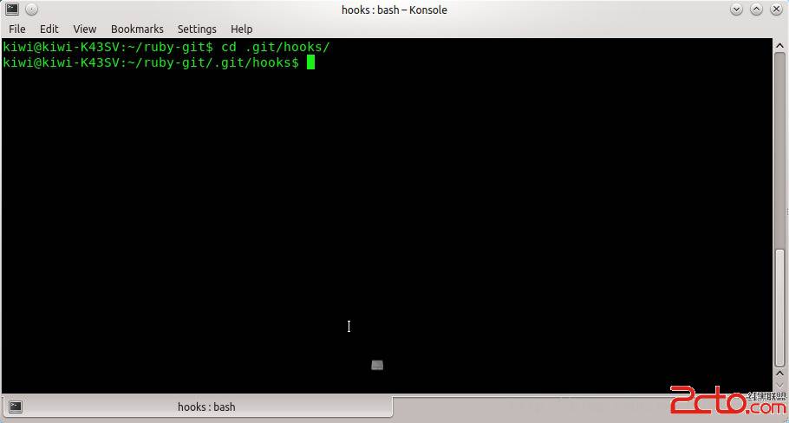The width and height of the screenshot is (789, 423).
Task: Expand the Bookmarks menu
Action: click(137, 29)
